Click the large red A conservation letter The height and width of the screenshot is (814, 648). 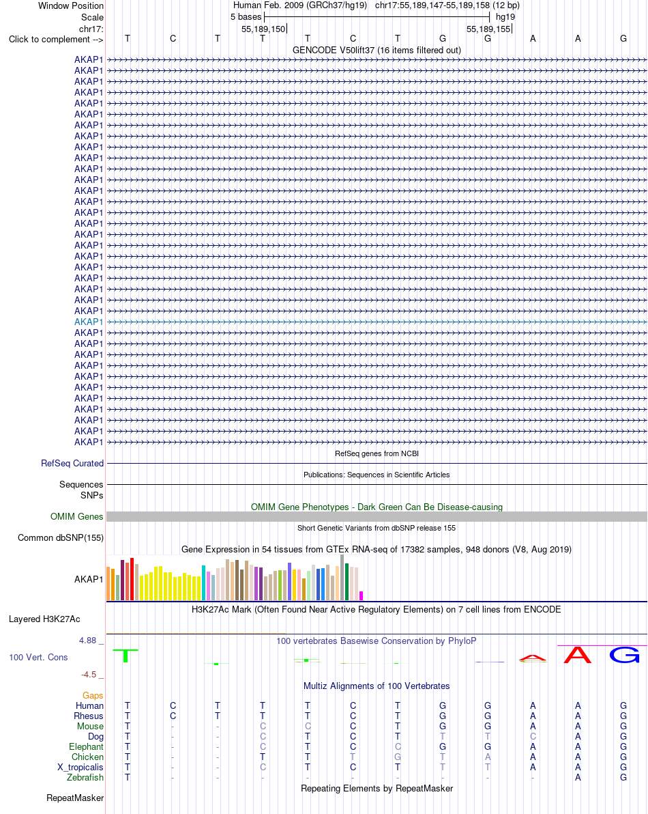[578, 655]
